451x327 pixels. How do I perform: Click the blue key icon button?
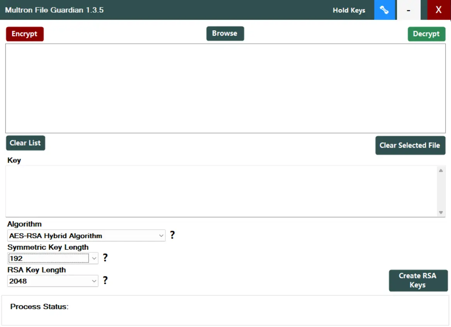(385, 10)
